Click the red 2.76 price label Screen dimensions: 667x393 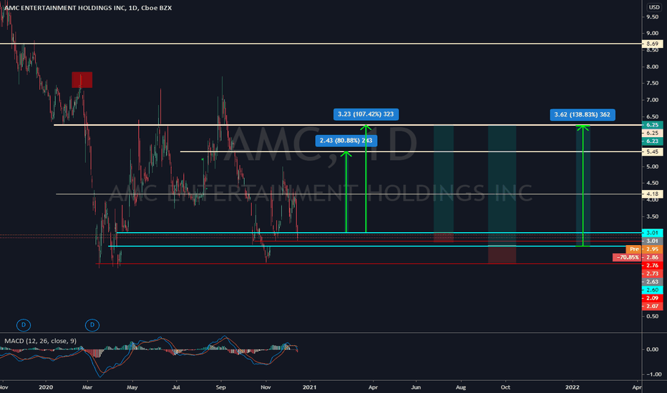coord(652,266)
